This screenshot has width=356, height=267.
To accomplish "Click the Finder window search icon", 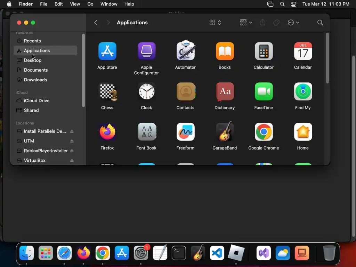I will pyautogui.click(x=320, y=23).
